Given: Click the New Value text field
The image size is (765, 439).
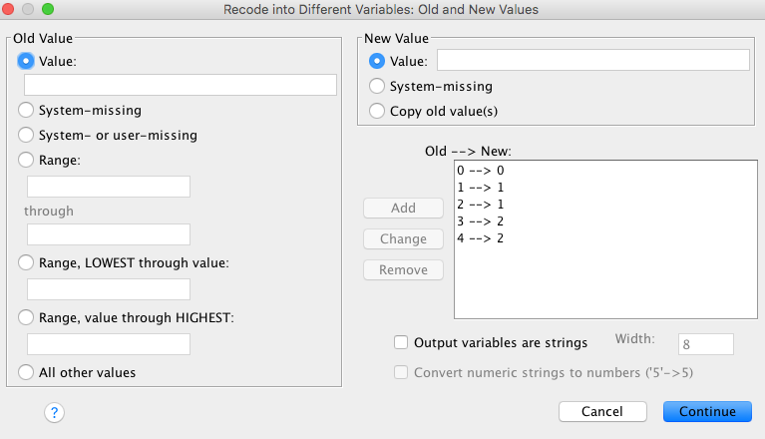Looking at the screenshot, I should click(593, 60).
